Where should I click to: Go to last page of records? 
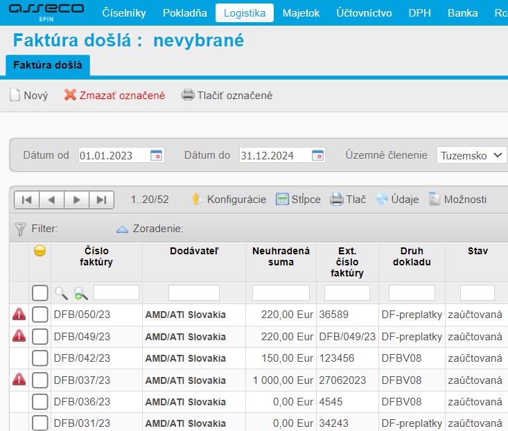[101, 200]
